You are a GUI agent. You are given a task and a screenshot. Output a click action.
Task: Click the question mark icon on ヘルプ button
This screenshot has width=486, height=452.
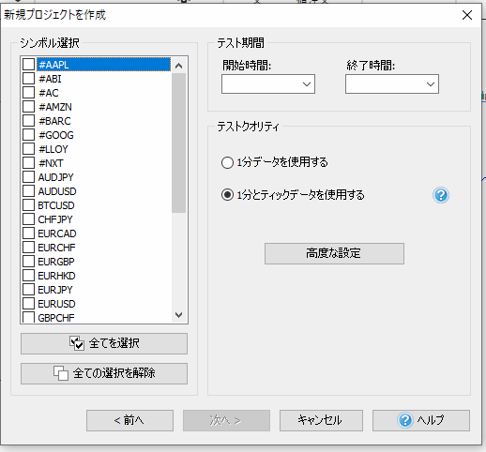coord(405,420)
